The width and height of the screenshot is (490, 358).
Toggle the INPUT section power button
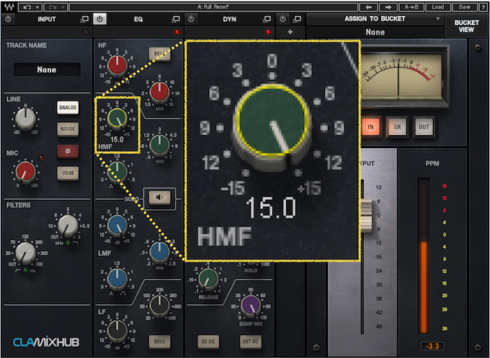point(8,19)
